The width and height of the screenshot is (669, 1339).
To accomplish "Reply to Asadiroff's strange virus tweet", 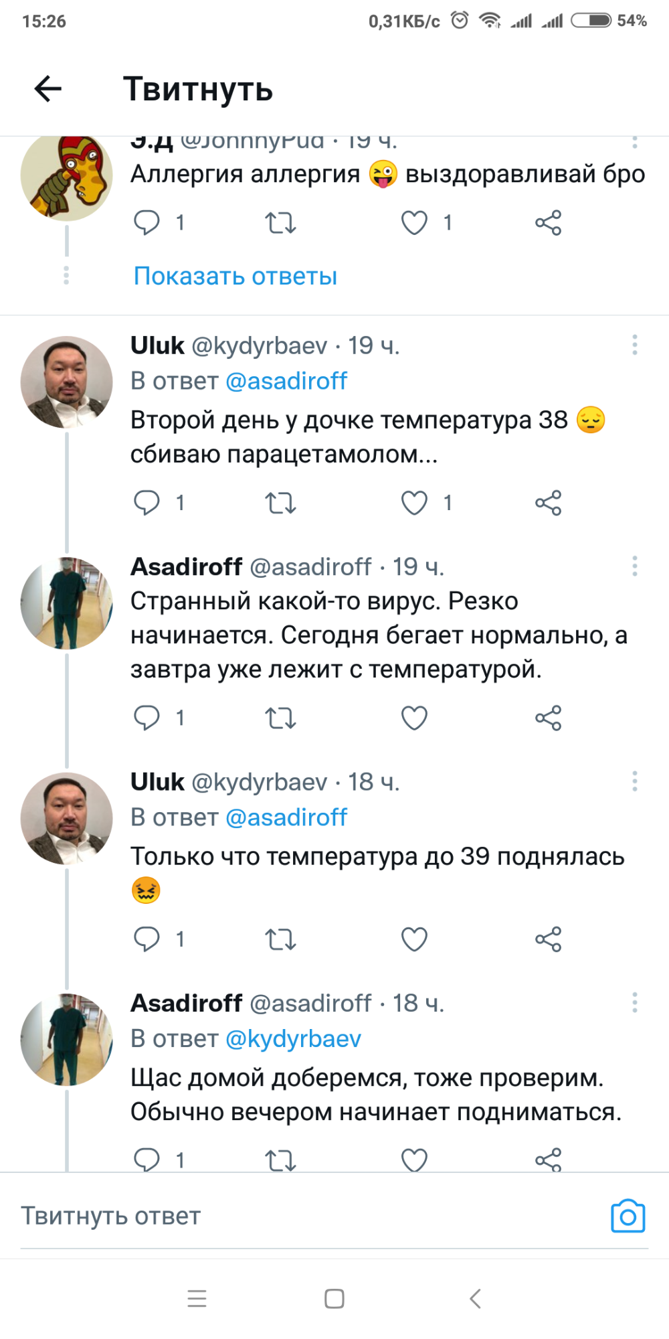I will [x=147, y=718].
